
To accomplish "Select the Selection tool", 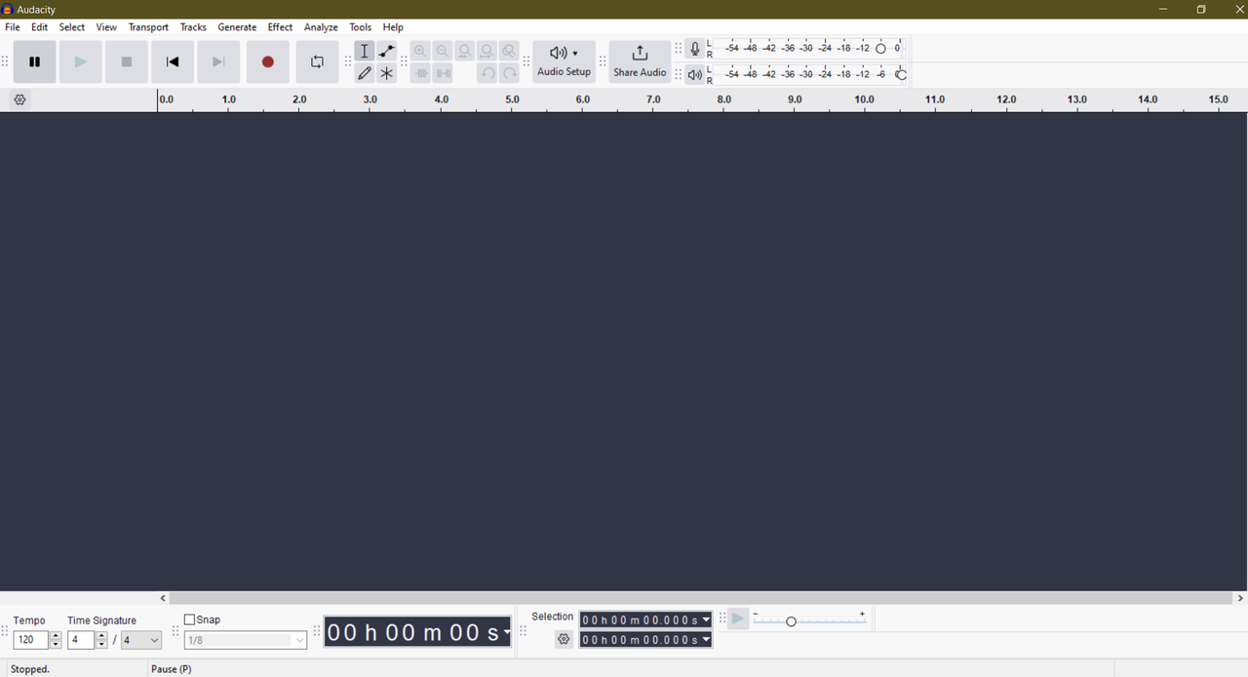I will pos(364,51).
